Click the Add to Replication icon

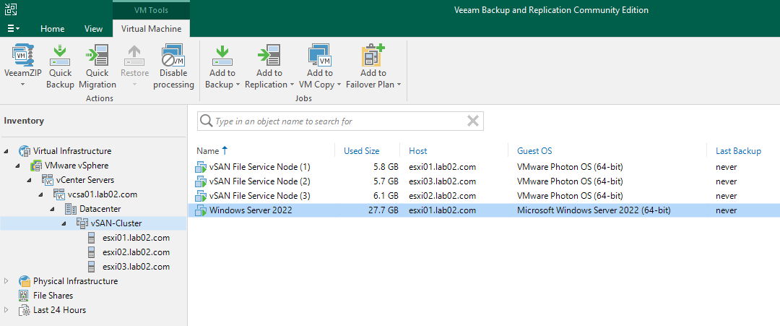pos(269,54)
